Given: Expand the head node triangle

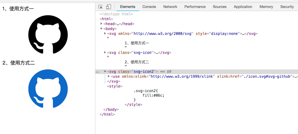Looking at the screenshot, I should point(101,24).
